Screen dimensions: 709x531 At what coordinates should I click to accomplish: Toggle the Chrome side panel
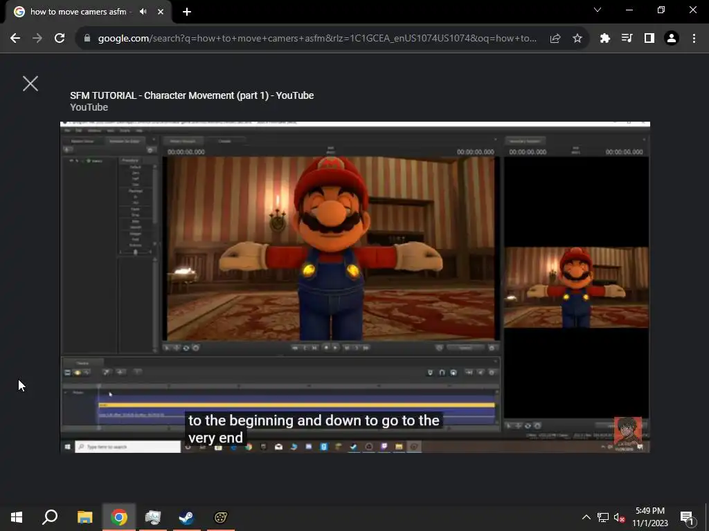click(x=649, y=39)
